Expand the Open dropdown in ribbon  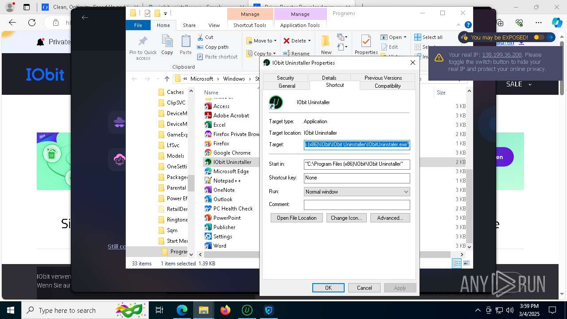click(x=405, y=37)
